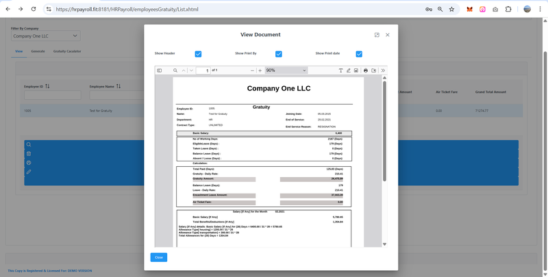Screen dimensions: 548x277
Task: Toggle the PDF viewer sidebar
Action: [160, 70]
